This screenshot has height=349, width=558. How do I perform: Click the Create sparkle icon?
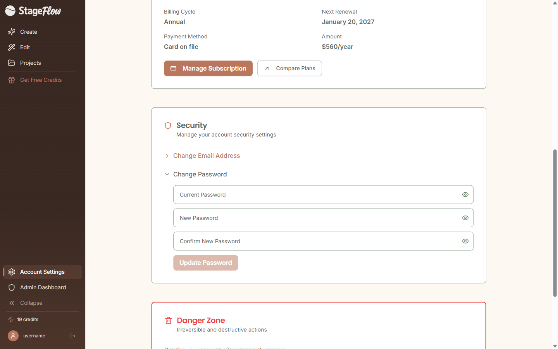(x=12, y=32)
